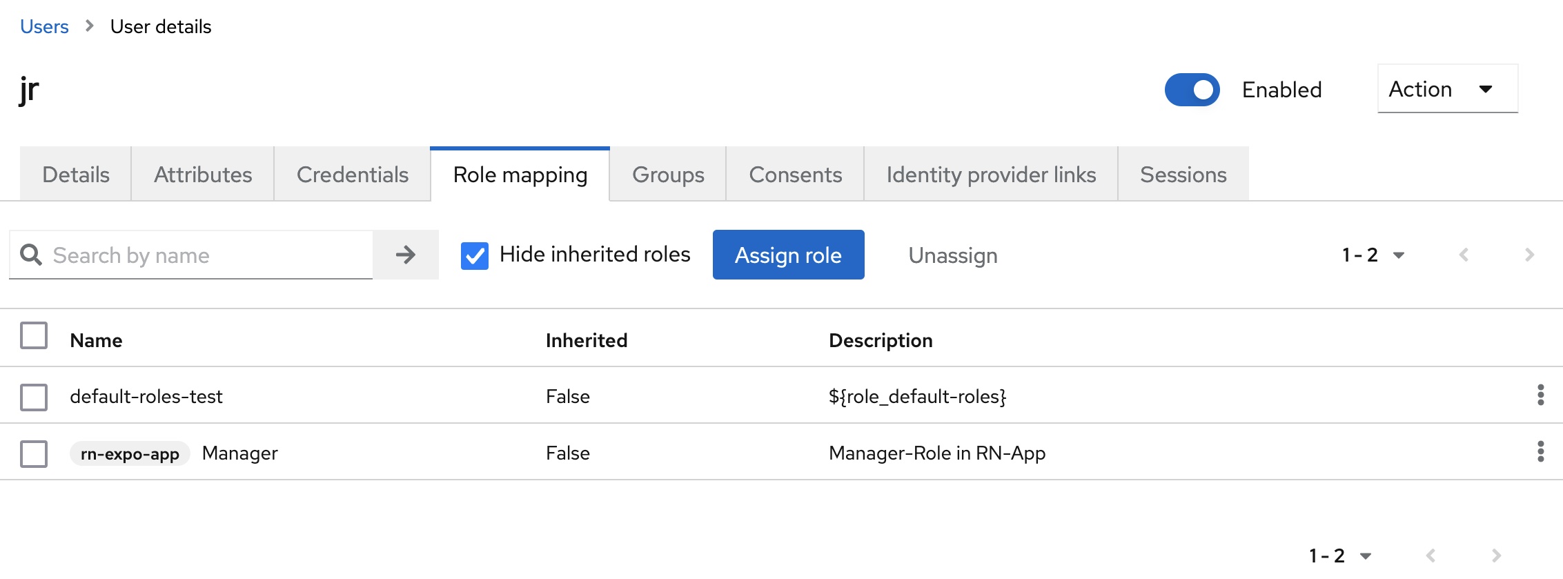This screenshot has width=1563, height=579.
Task: Go to previous page in bottom pagination
Action: [1431, 556]
